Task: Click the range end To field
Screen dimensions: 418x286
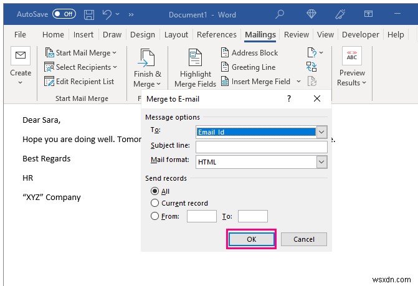Action: (253, 216)
